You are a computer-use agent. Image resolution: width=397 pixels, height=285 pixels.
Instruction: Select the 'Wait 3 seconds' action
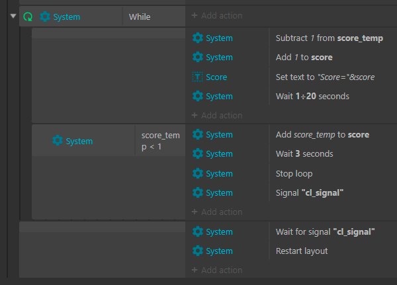(x=304, y=154)
